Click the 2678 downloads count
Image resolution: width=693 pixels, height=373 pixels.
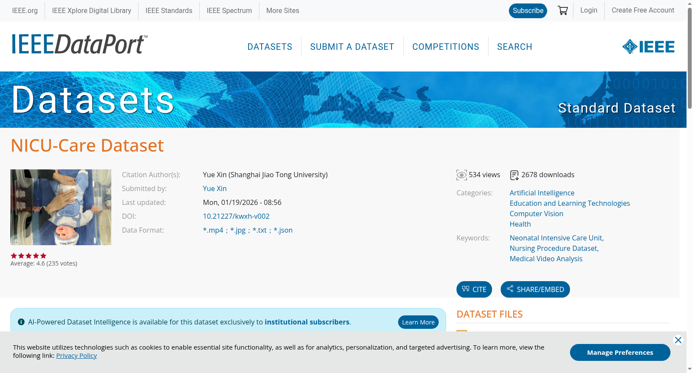point(548,175)
